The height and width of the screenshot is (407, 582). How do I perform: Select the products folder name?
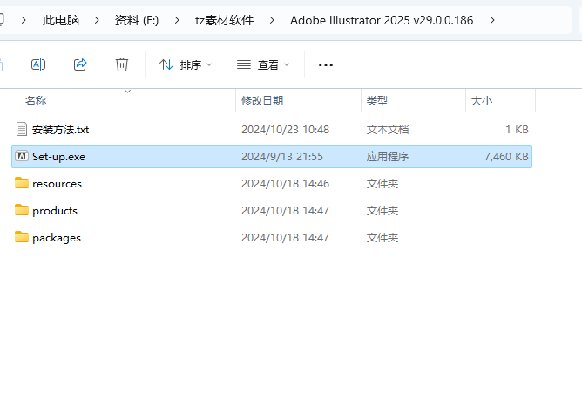[55, 211]
